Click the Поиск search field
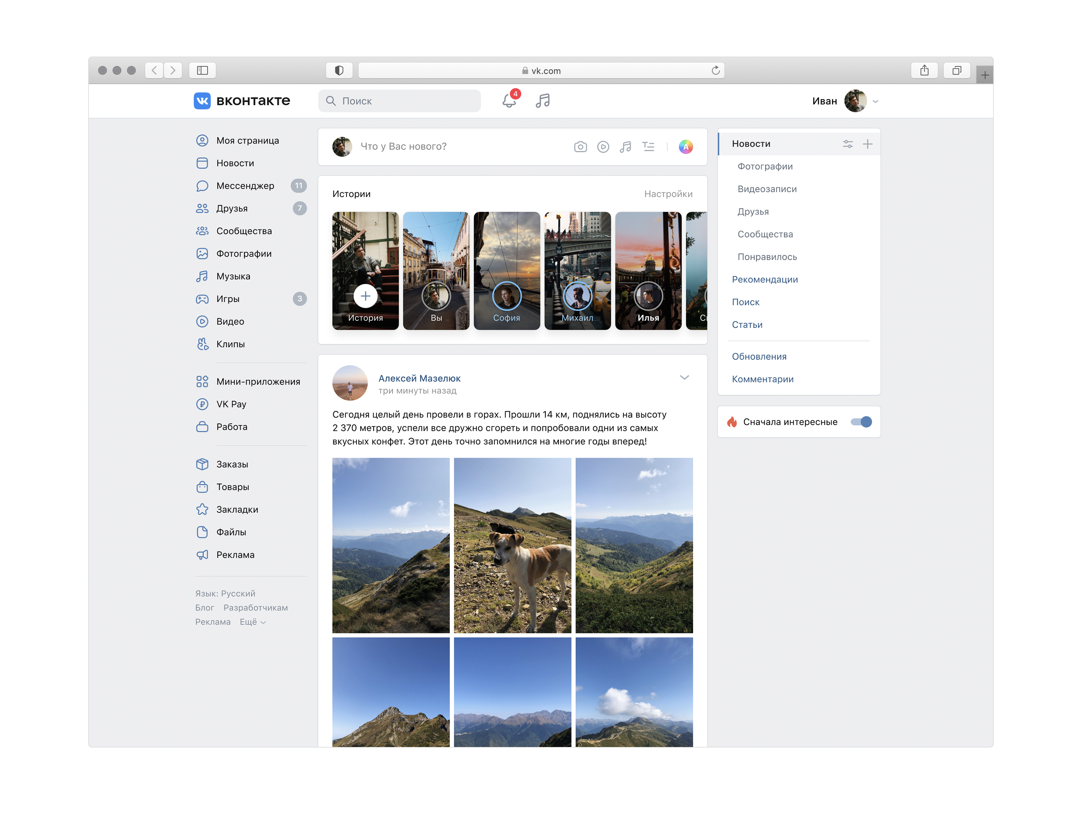 coord(399,100)
